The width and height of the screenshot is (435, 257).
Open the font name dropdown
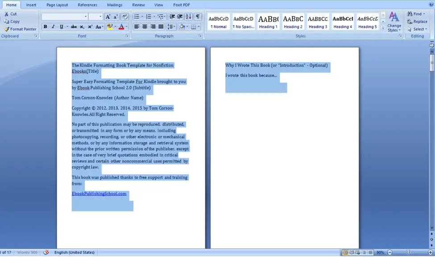[x=86, y=17]
